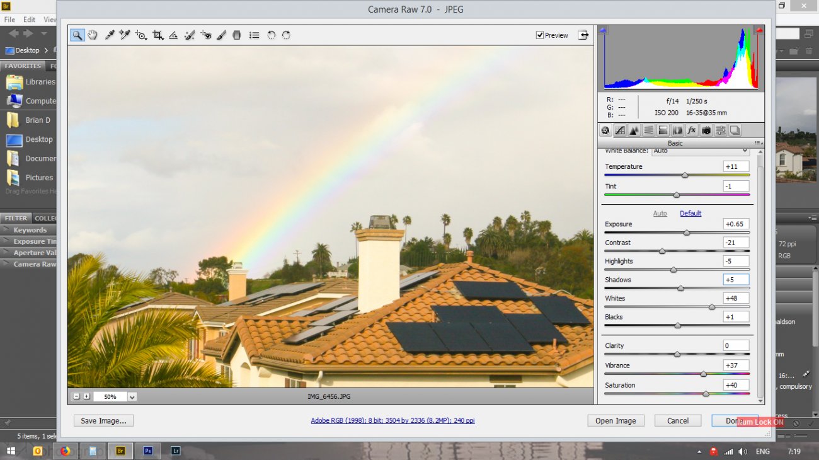The width and height of the screenshot is (819, 460).
Task: Click the Shadows value input field
Action: tap(736, 280)
